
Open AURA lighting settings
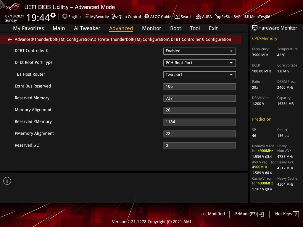[x=204, y=17]
